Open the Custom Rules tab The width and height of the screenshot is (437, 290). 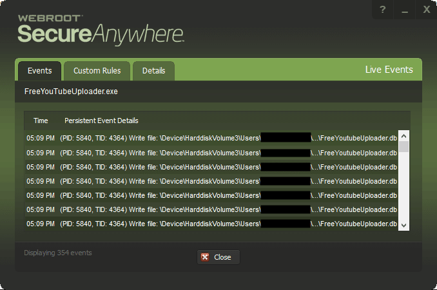(97, 71)
